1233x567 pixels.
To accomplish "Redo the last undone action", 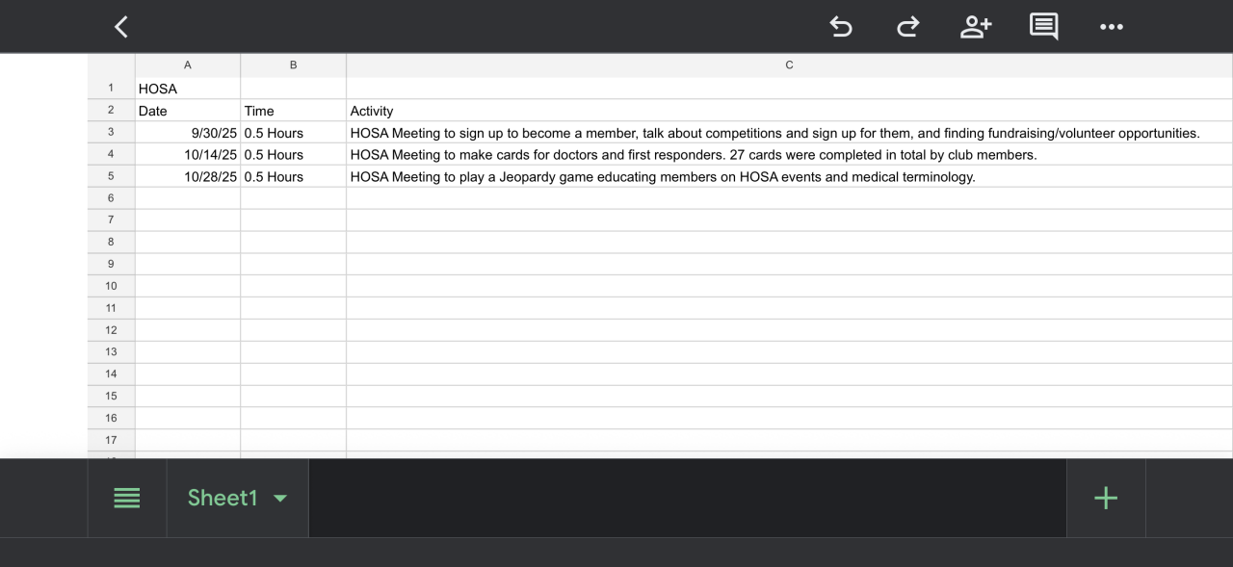I will tap(907, 27).
